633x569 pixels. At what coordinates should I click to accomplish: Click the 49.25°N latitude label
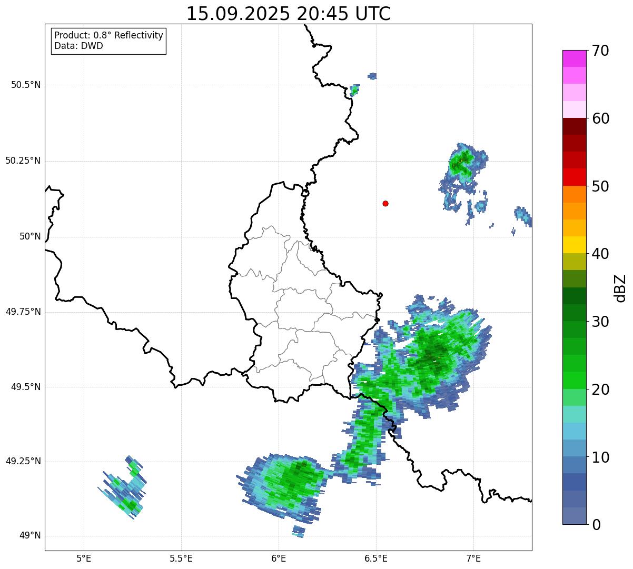[23, 461]
